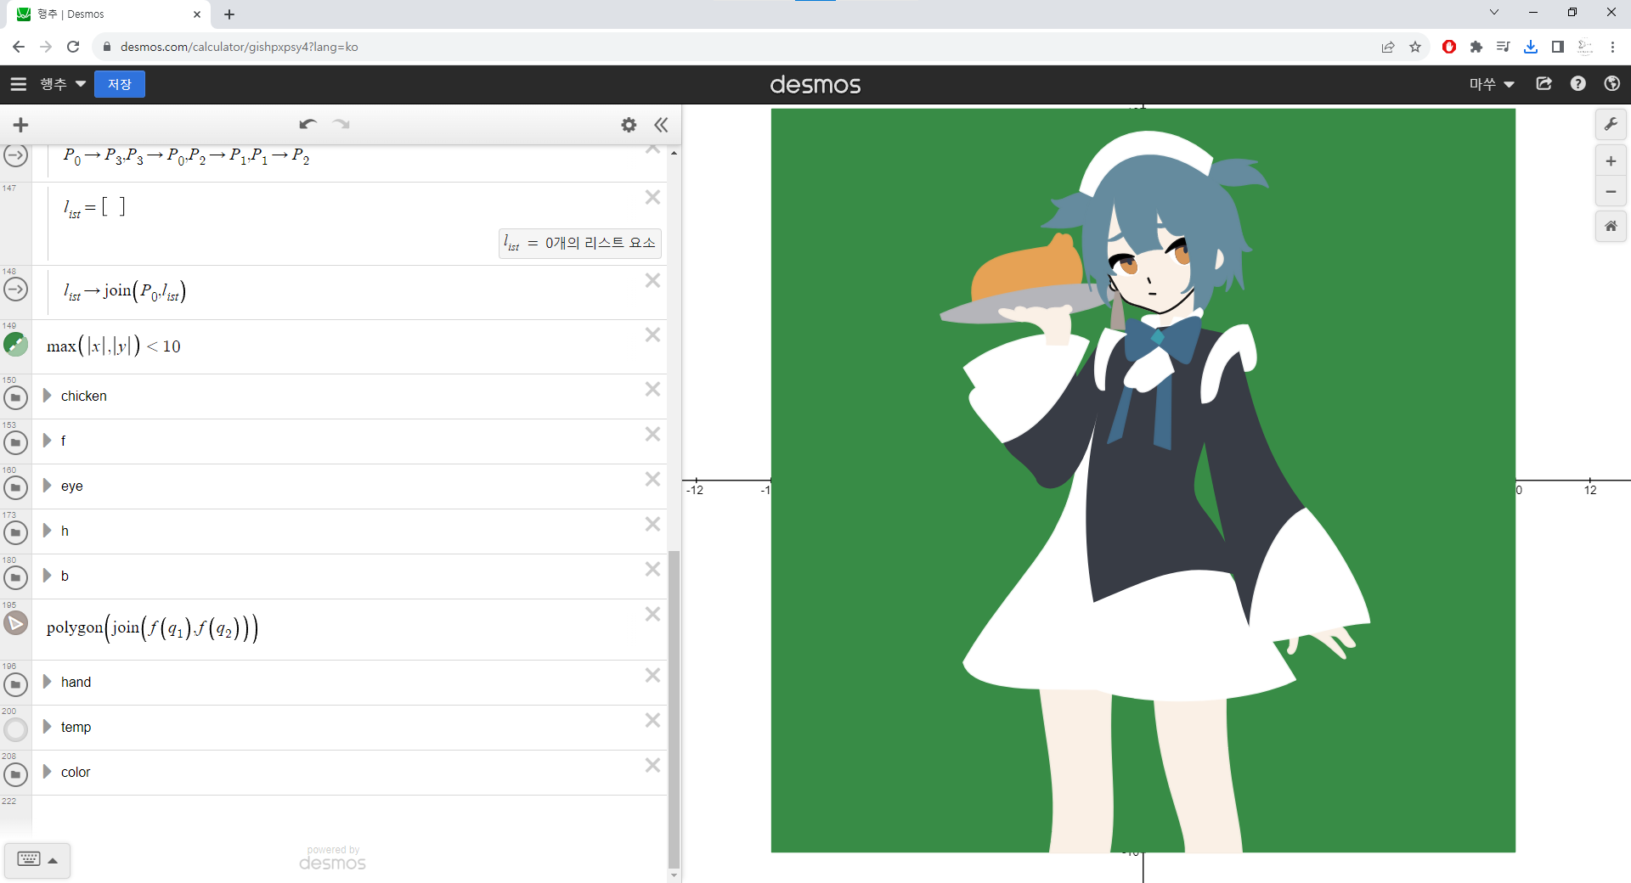This screenshot has height=883, width=1631.
Task: Show the on-screen keyboard
Action: pos(29,859)
